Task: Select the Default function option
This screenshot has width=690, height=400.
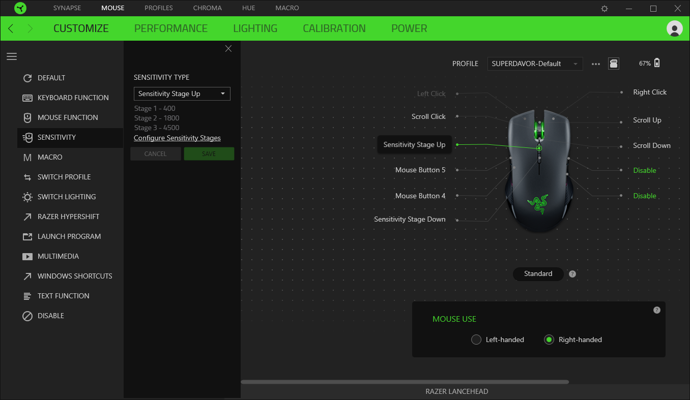Action: tap(70, 78)
